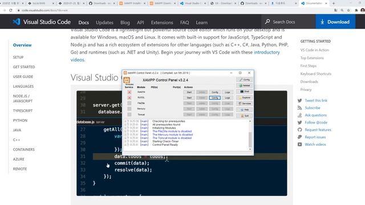Image resolution: width=365 pixels, height=205 pixels.
Task: Toggle Tomcat service checkbox
Action: pyautogui.click(x=129, y=114)
